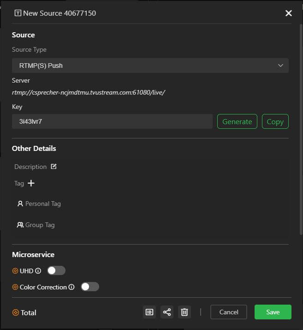Image resolution: width=303 pixels, height=330 pixels.
Task: Cancel the new source dialog
Action: (x=229, y=312)
